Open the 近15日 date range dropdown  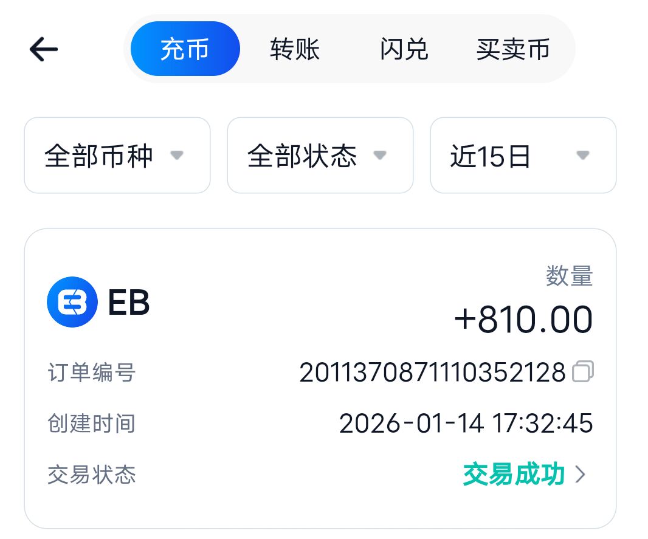click(522, 156)
